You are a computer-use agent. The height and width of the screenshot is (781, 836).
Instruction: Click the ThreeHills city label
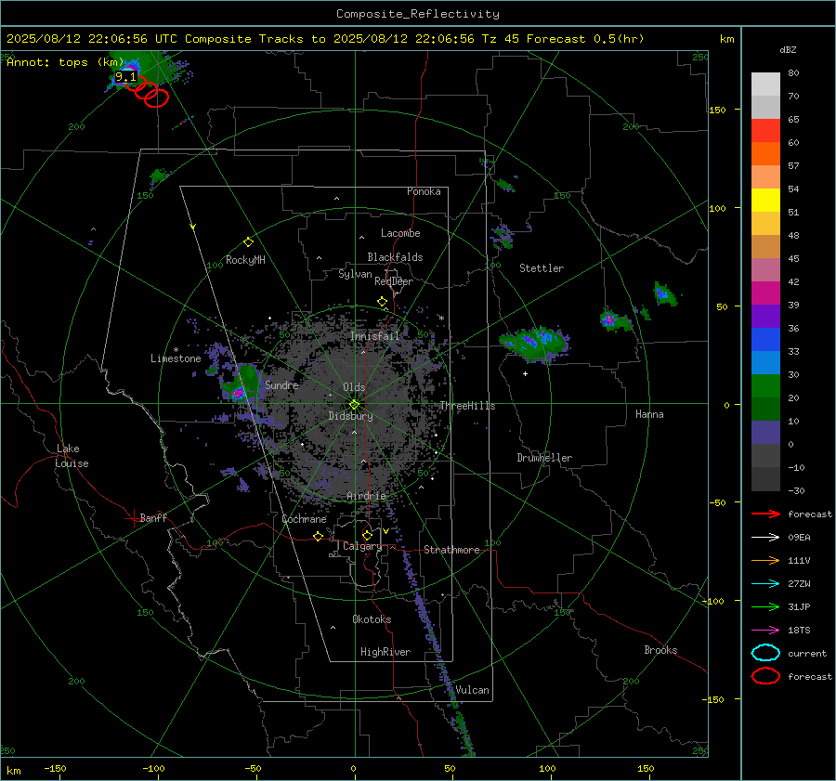(467, 406)
